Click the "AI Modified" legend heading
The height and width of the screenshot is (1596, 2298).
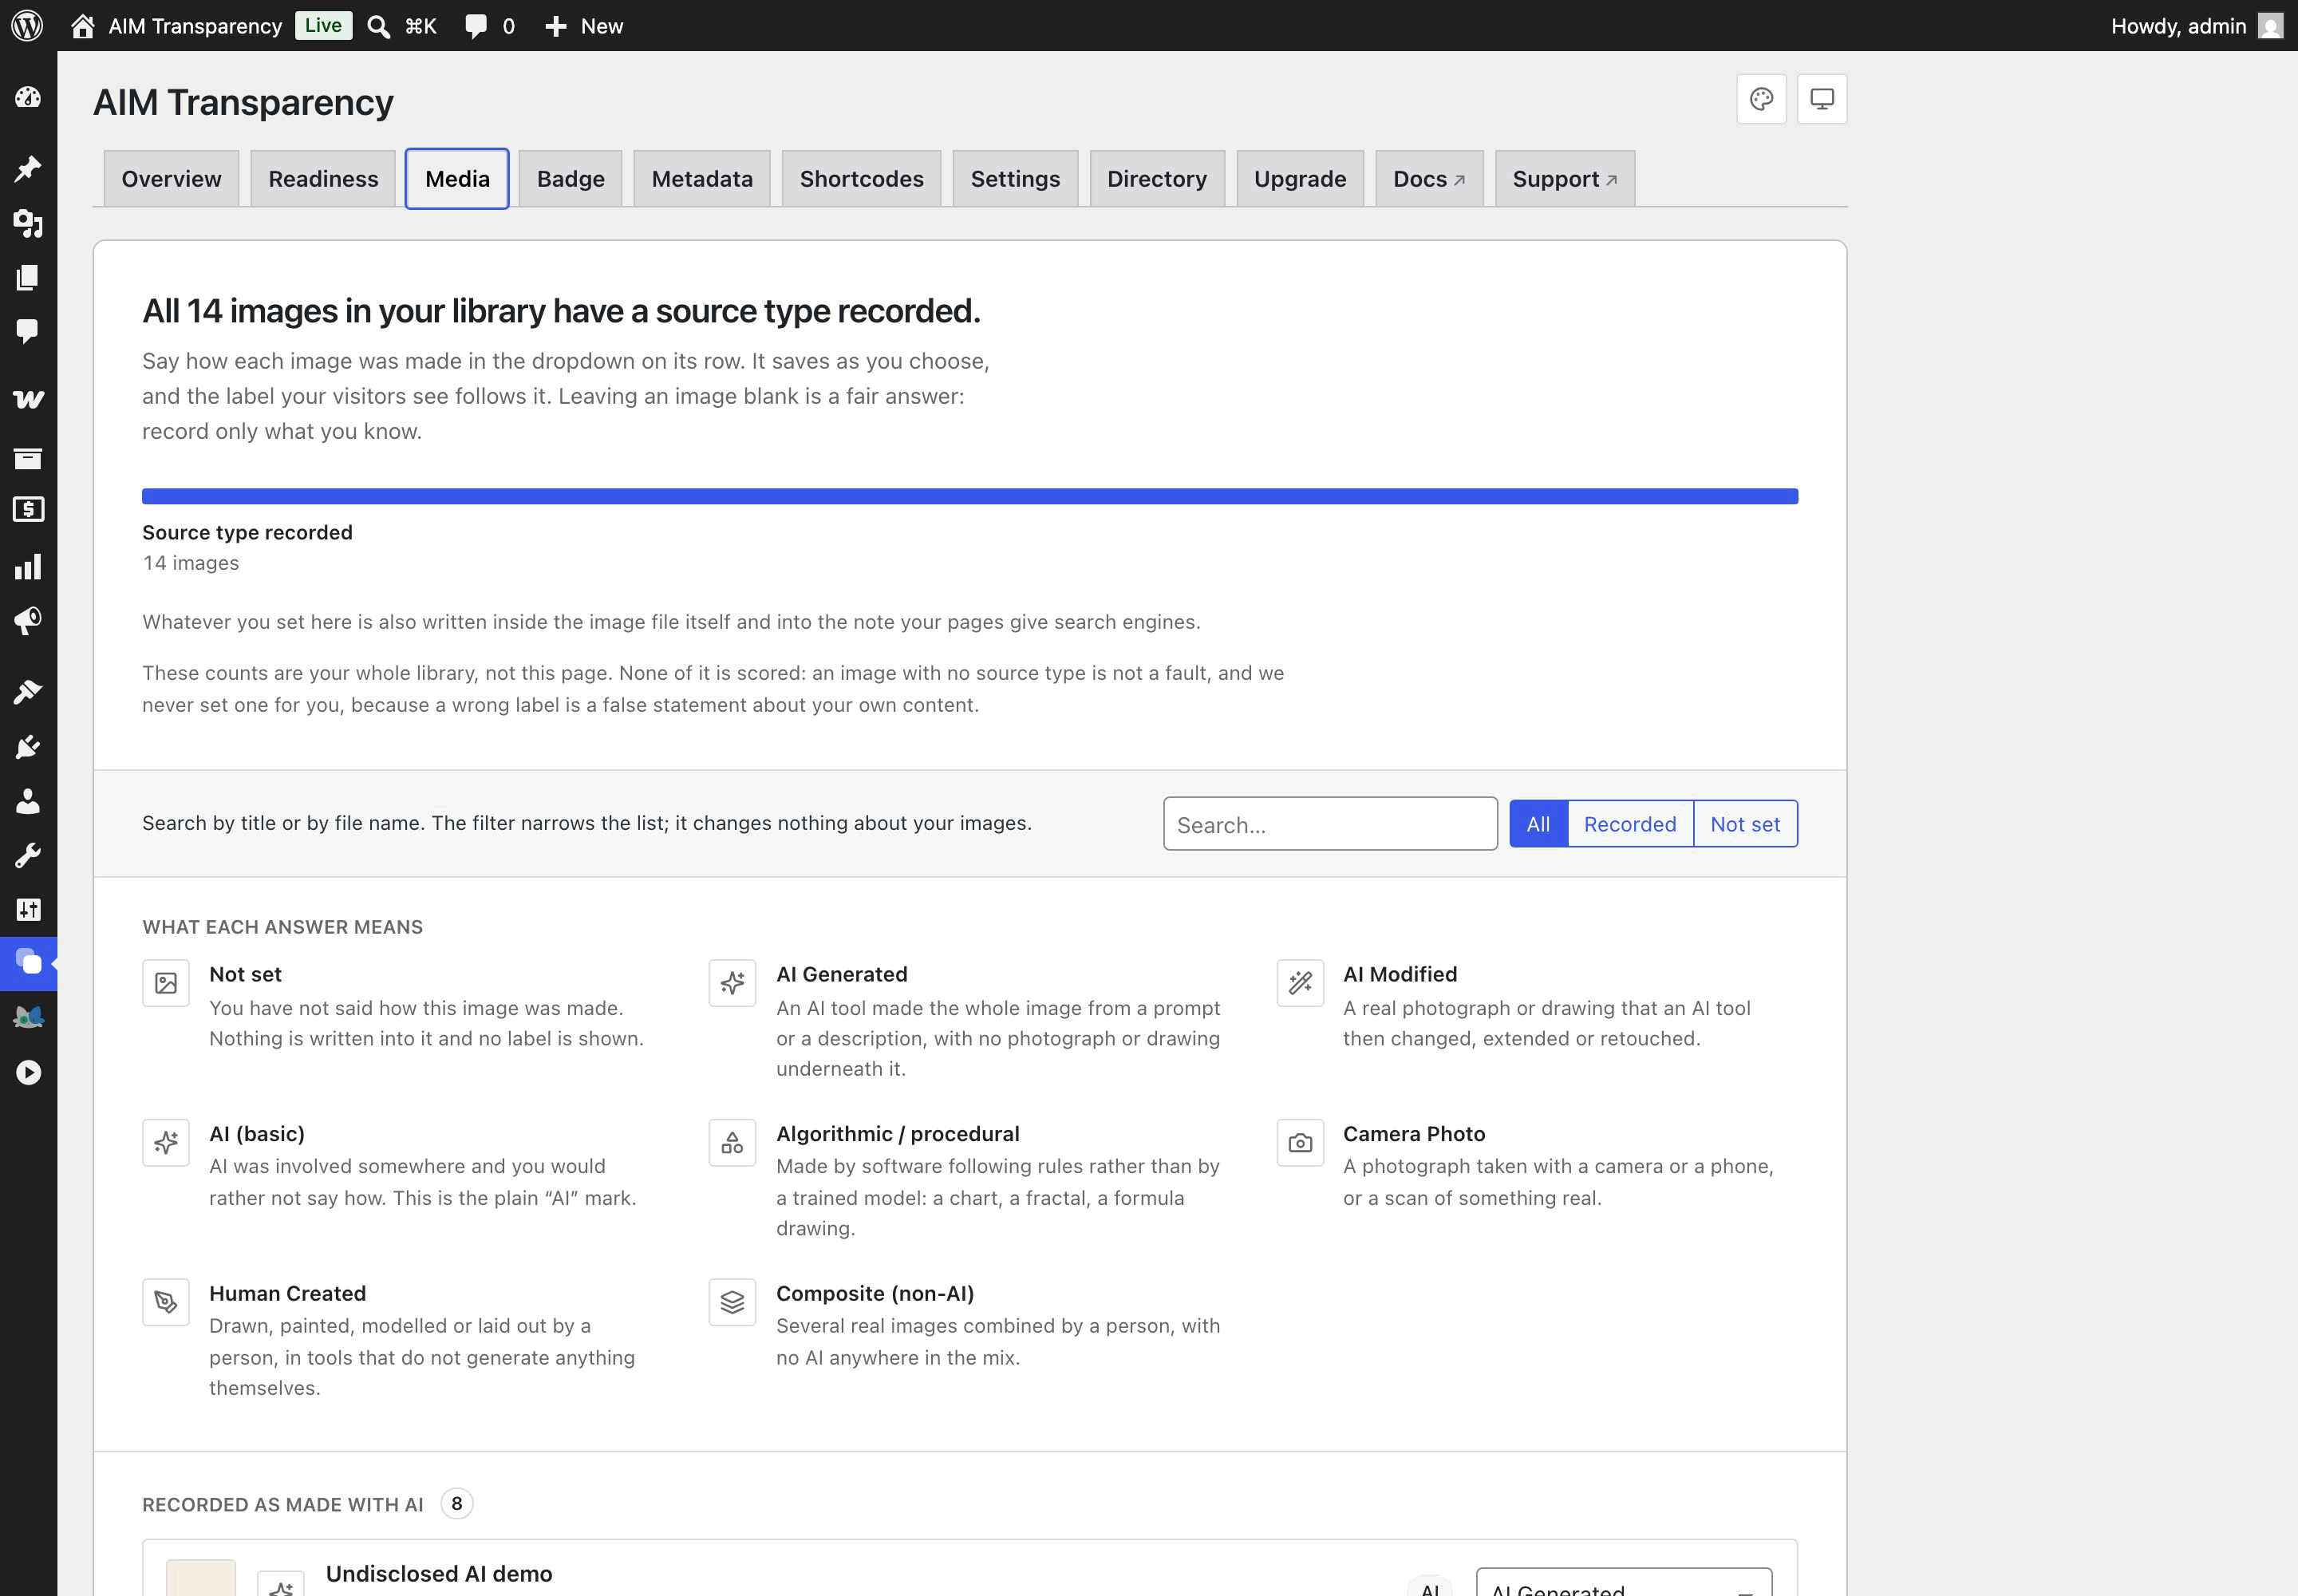click(1400, 974)
